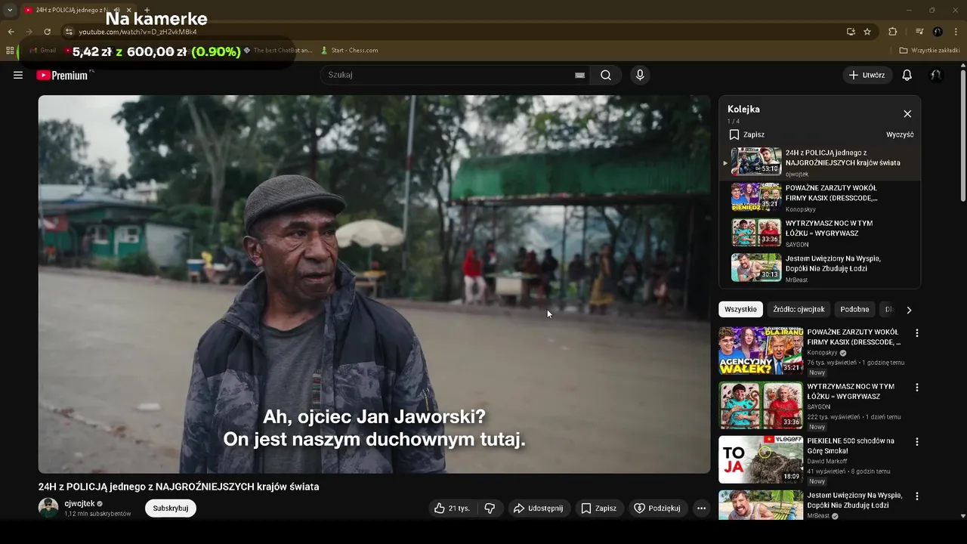Open The best ChatBot bookmark
967x544 pixels.
coord(277,51)
